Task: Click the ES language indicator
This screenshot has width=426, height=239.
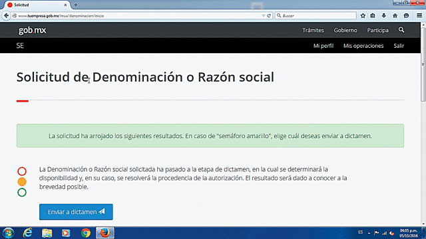Action: coord(361,232)
